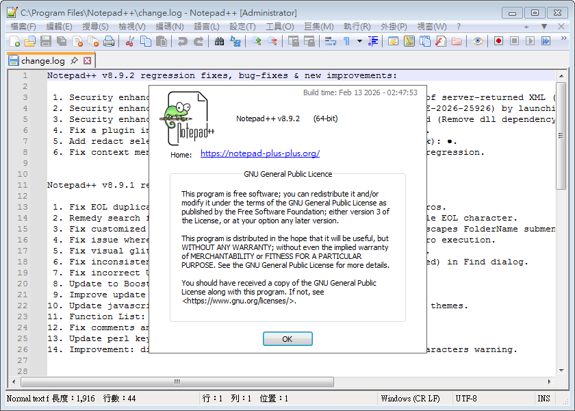Image resolution: width=575 pixels, height=411 pixels.
Task: Toggle file monitoring eye icon
Action: coord(478,41)
